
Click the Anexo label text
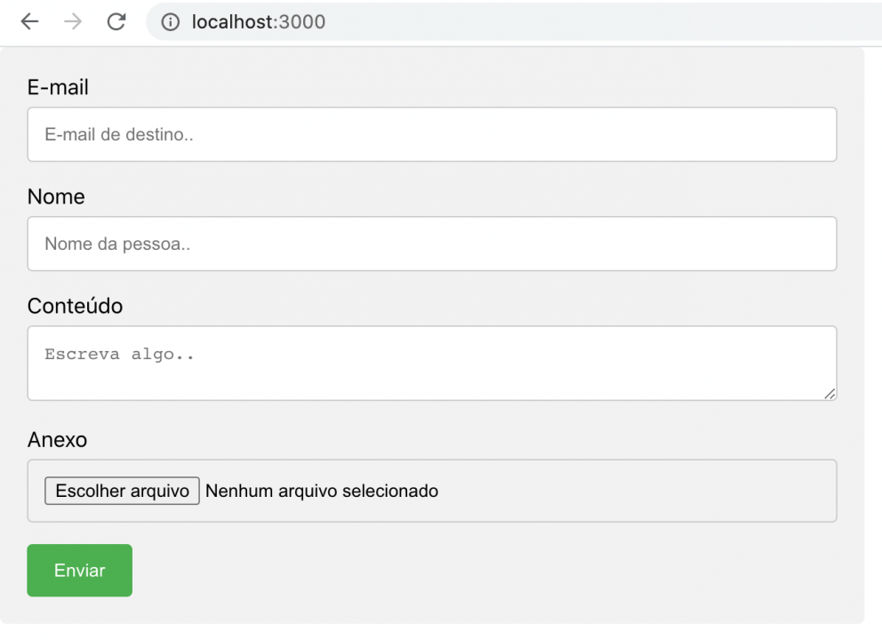57,439
